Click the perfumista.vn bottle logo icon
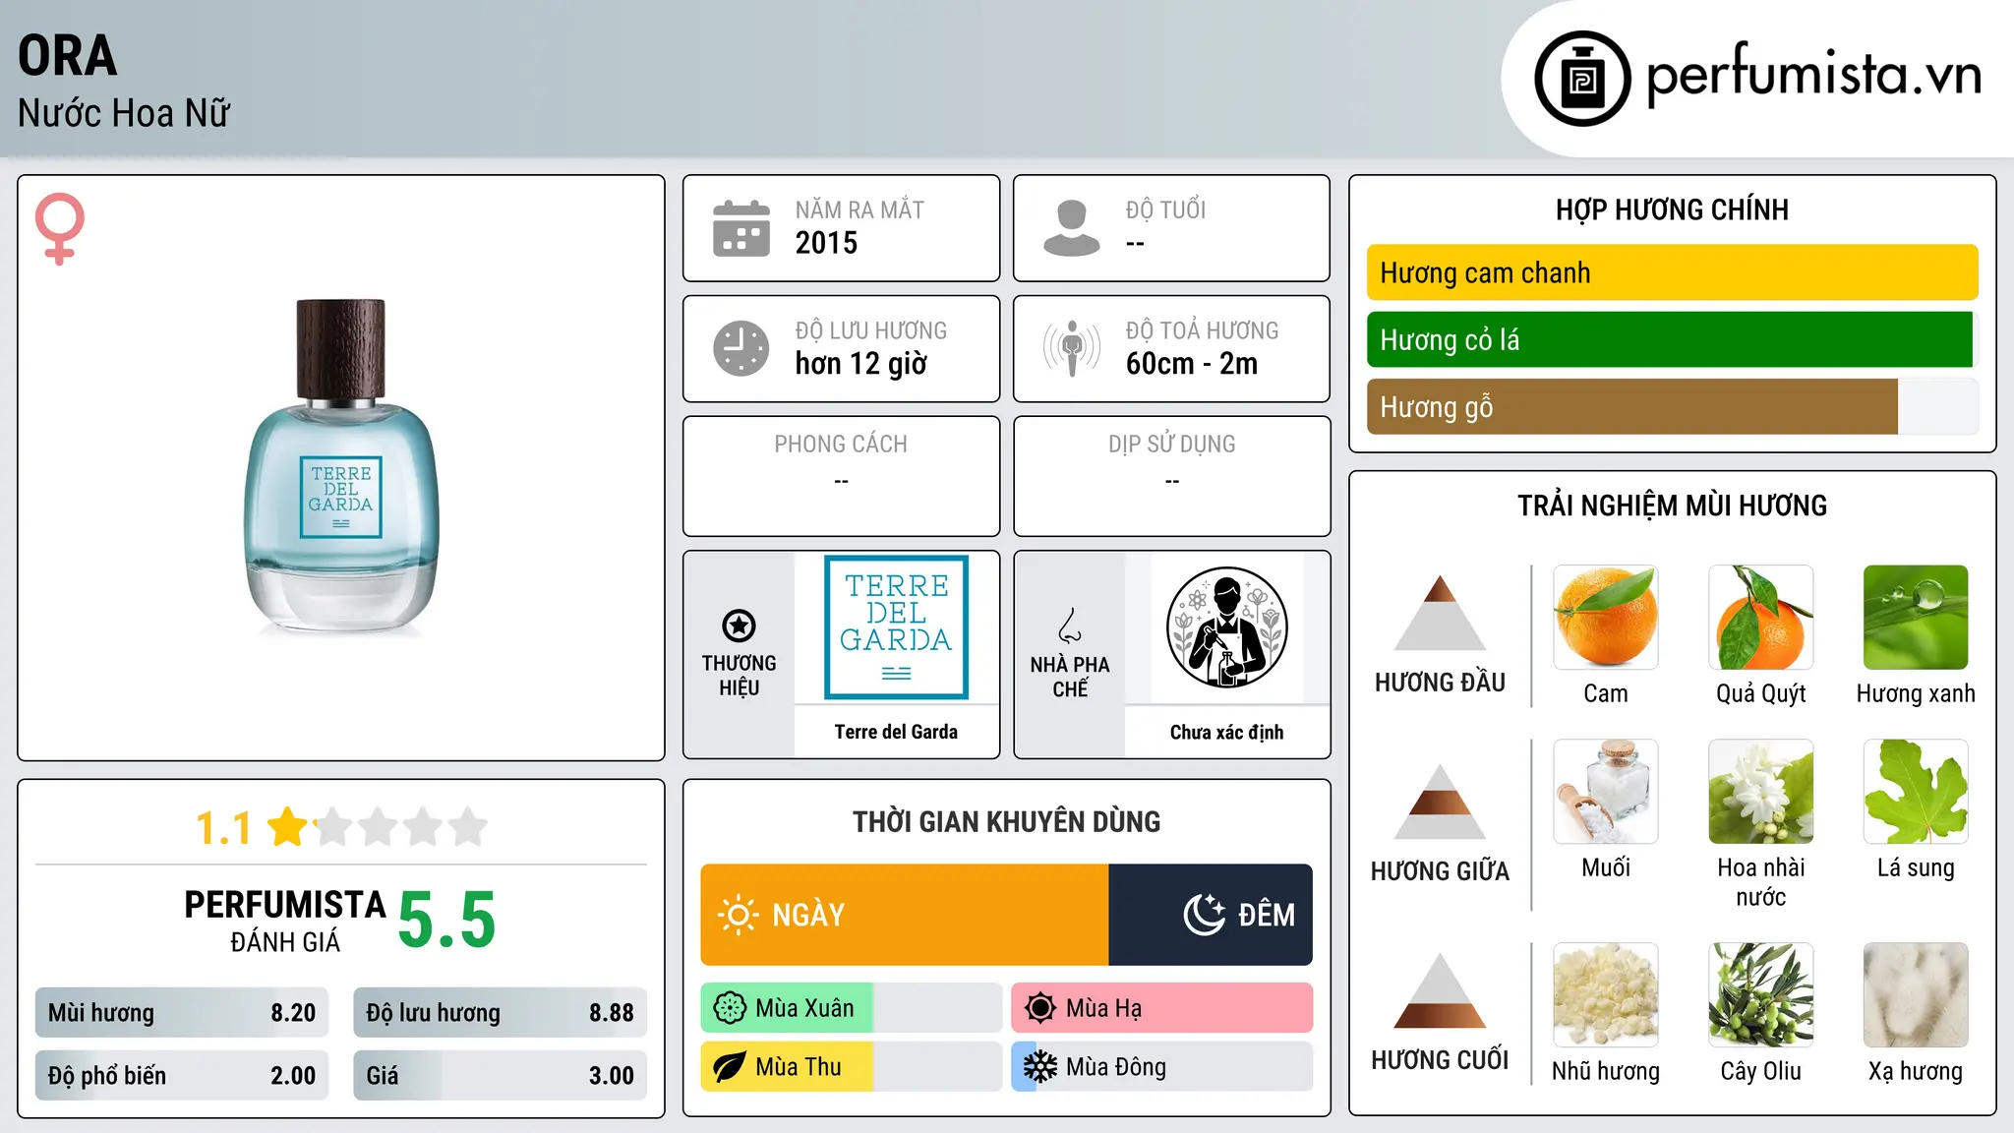Screen dimensions: 2014x1133 tap(1582, 79)
